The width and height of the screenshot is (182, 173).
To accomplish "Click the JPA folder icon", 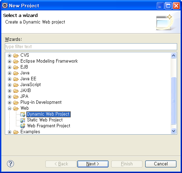I will [x=16, y=97].
